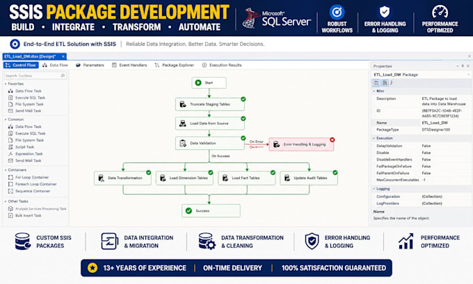This screenshot has height=284, width=473.
Task: Close the ETL_Load_DW.dtsx design document tab
Action: coord(63,56)
